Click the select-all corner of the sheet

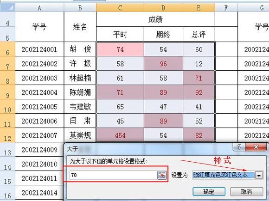7,7
